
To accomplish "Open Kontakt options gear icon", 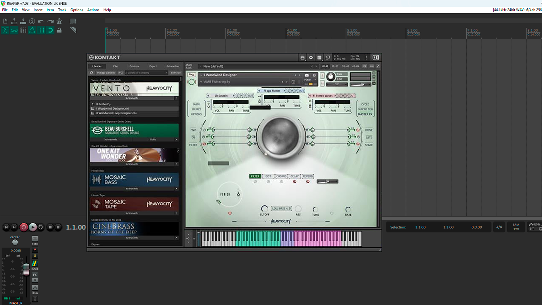I will tap(311, 58).
